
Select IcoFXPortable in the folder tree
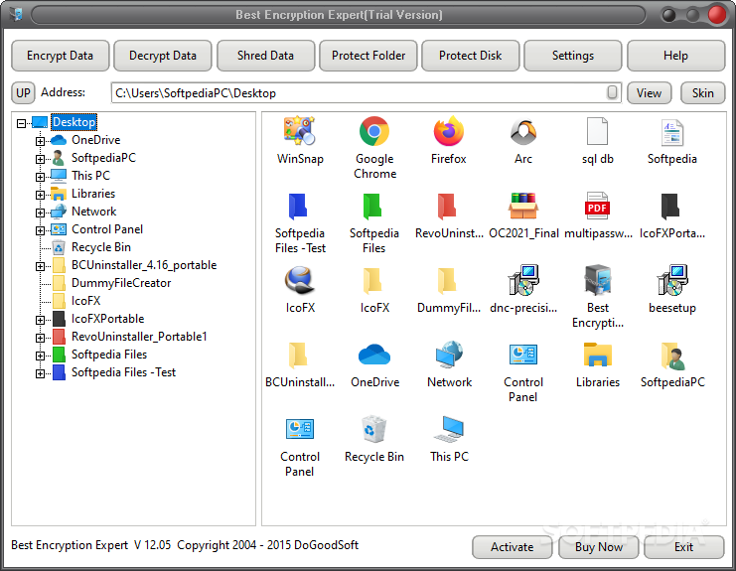tap(107, 319)
